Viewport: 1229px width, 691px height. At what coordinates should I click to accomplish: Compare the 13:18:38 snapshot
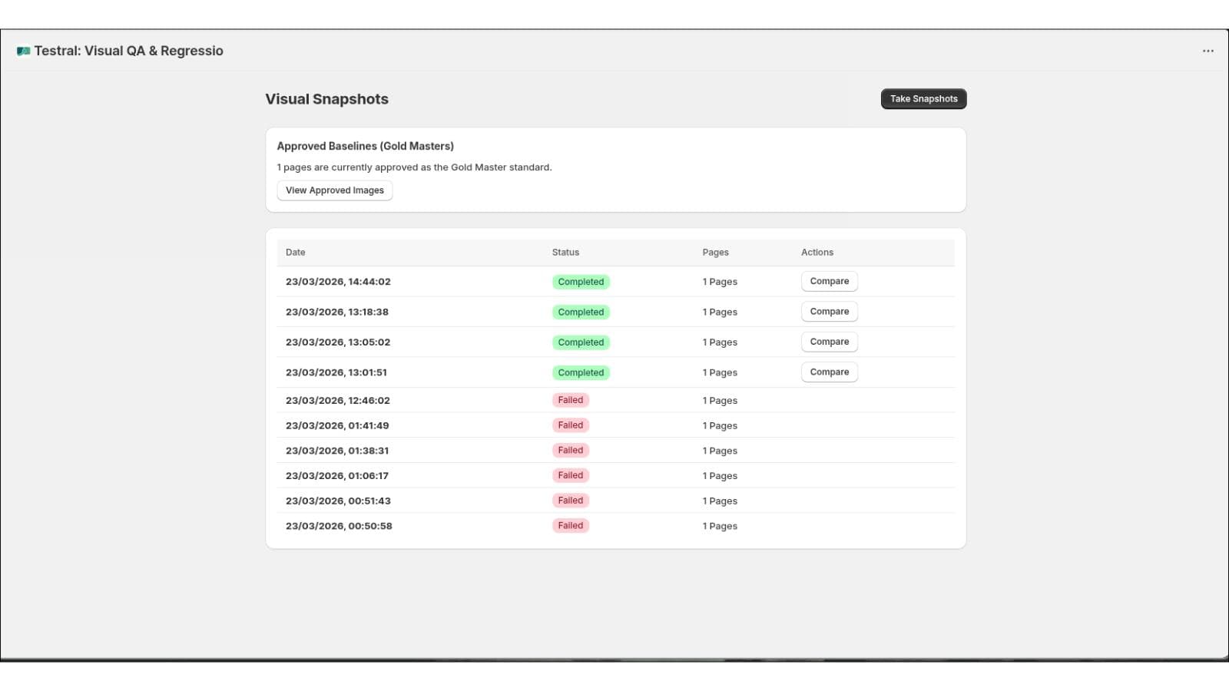point(830,312)
